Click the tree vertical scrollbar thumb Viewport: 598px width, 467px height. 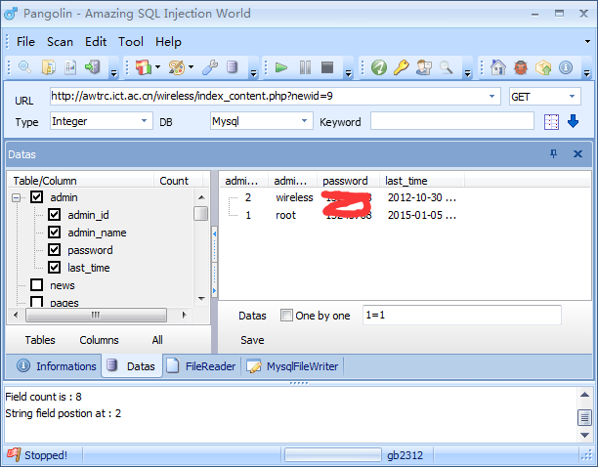tap(201, 214)
